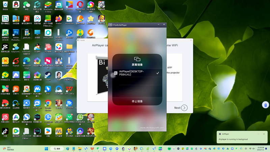This screenshot has width=270, height=152.
Task: Click the Windows Start button
Action: [x=46, y=149]
